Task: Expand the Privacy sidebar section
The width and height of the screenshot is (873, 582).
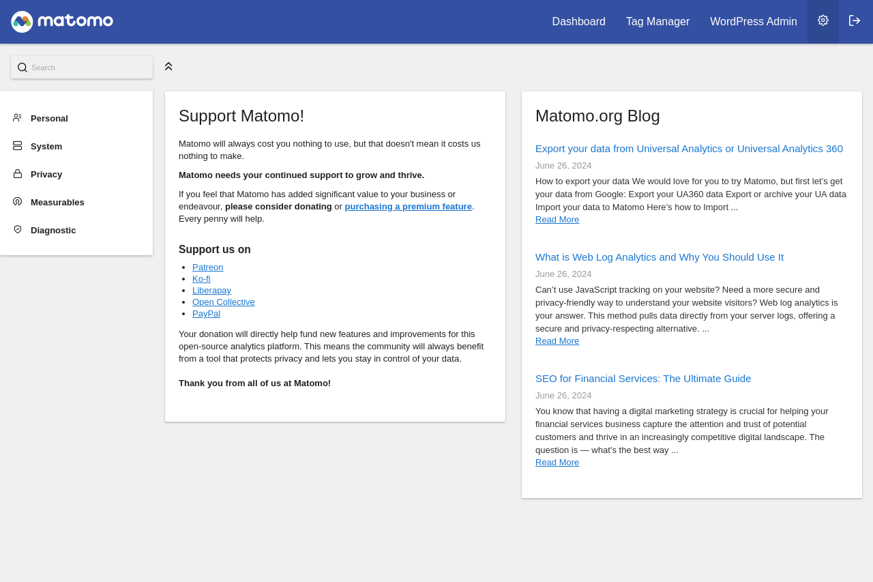Action: (46, 175)
